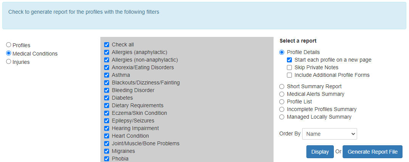Toggle the Heart Condition checkbox
The height and width of the screenshot is (162, 409).
pos(106,136)
